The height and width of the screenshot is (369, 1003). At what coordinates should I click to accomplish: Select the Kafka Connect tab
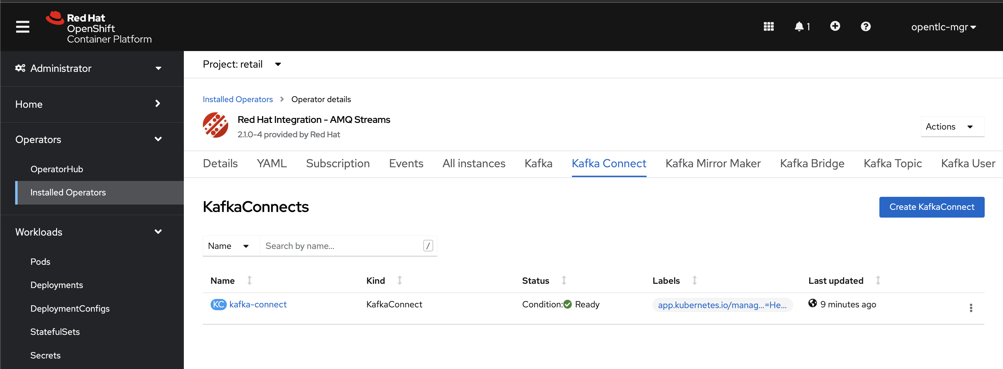tap(609, 163)
